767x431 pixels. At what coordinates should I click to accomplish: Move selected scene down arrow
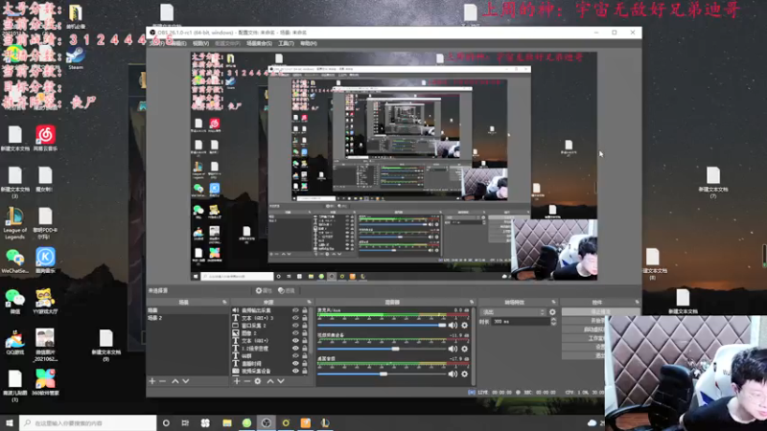[185, 380]
